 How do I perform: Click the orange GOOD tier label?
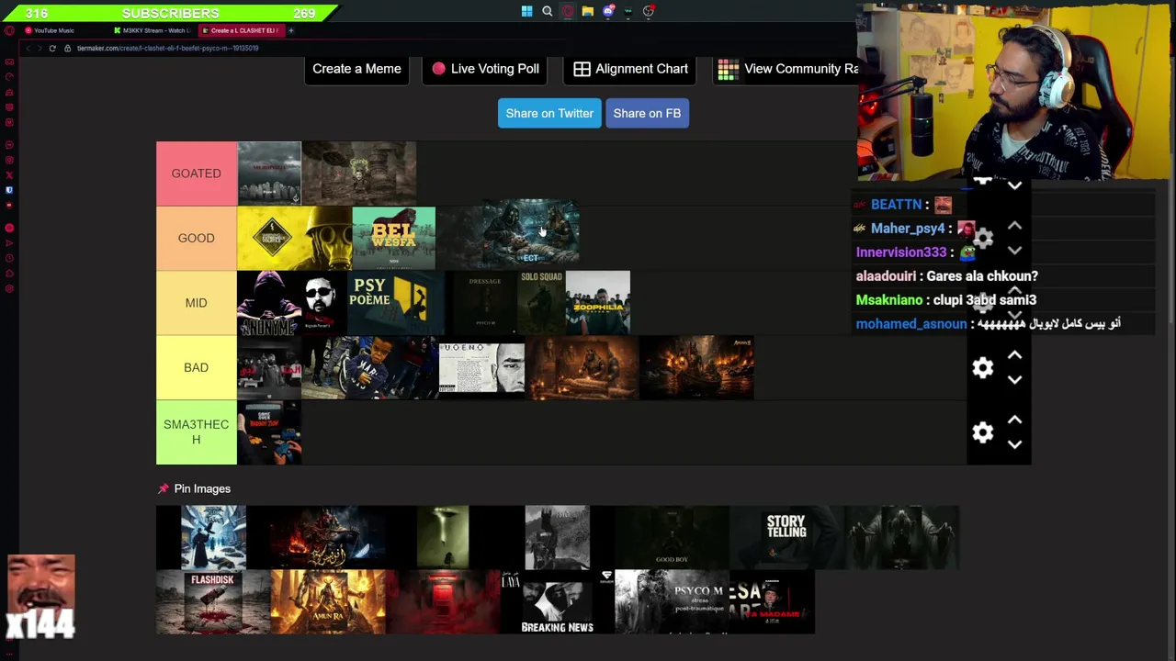point(196,238)
